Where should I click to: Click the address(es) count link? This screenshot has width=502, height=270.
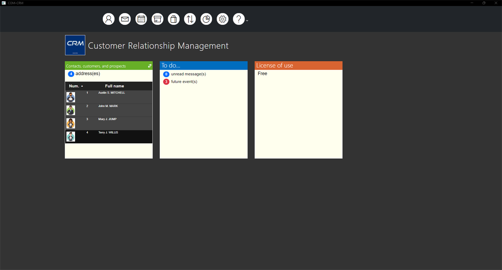pyautogui.click(x=87, y=73)
